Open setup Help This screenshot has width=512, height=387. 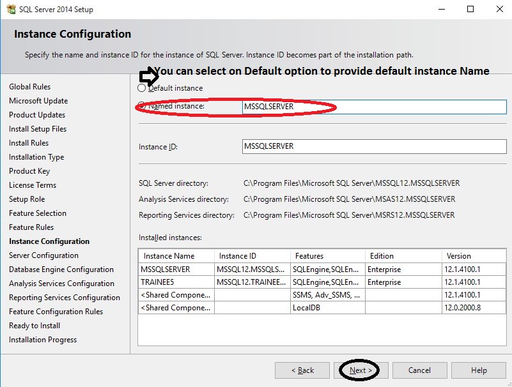pos(479,370)
